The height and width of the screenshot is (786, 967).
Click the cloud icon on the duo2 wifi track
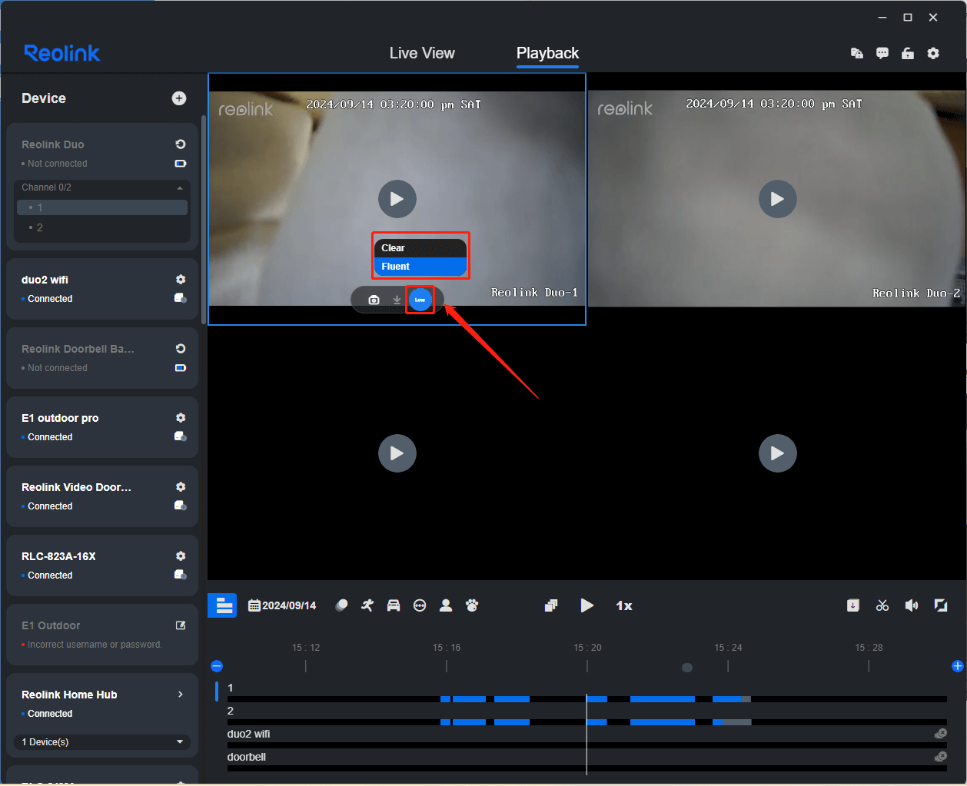pos(940,734)
